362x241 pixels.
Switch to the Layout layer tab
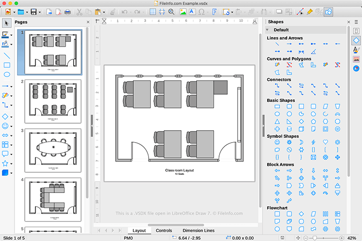point(139,231)
